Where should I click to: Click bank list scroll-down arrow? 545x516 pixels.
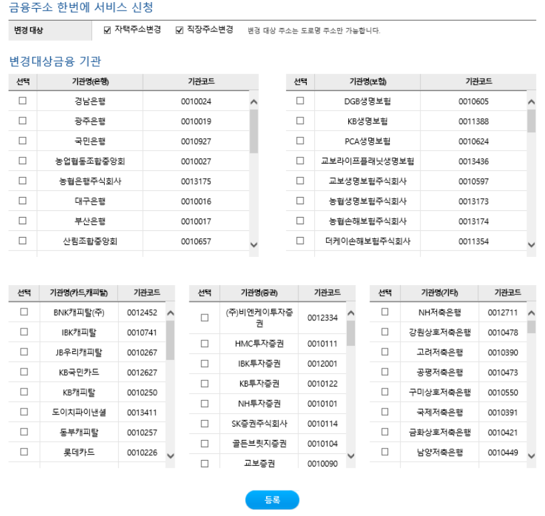253,245
